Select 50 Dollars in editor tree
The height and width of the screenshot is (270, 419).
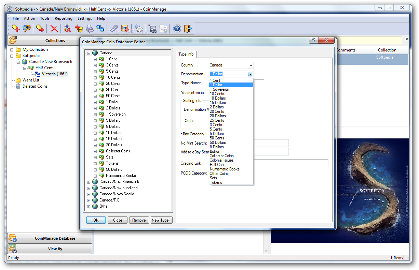point(114,169)
